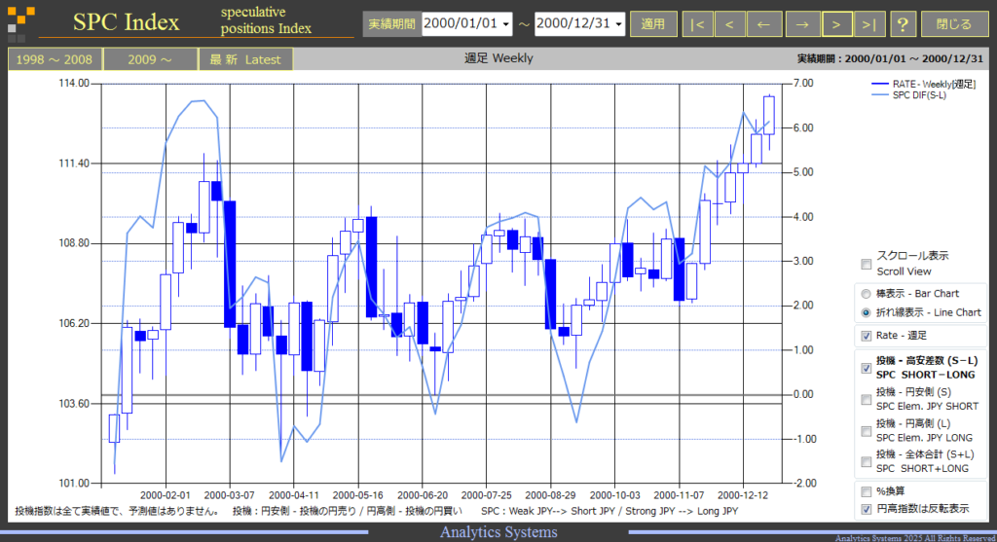The height and width of the screenshot is (542, 997).
Task: Click the right arrow → step button
Action: click(802, 24)
